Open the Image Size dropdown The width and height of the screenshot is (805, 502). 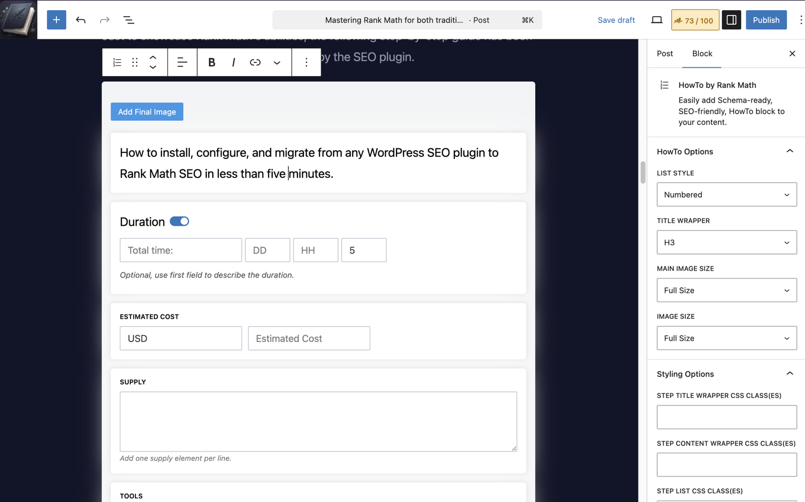(x=727, y=338)
